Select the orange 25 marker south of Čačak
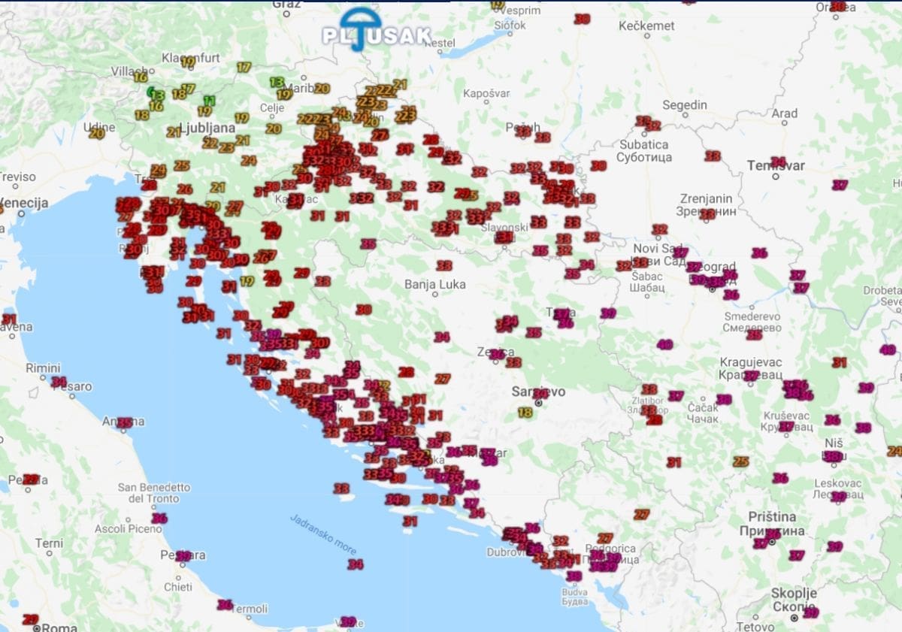Viewport: 902px width, 632px height. (x=741, y=461)
